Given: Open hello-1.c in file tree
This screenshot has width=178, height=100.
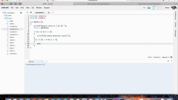Looking at the screenshot, I should [12, 46].
